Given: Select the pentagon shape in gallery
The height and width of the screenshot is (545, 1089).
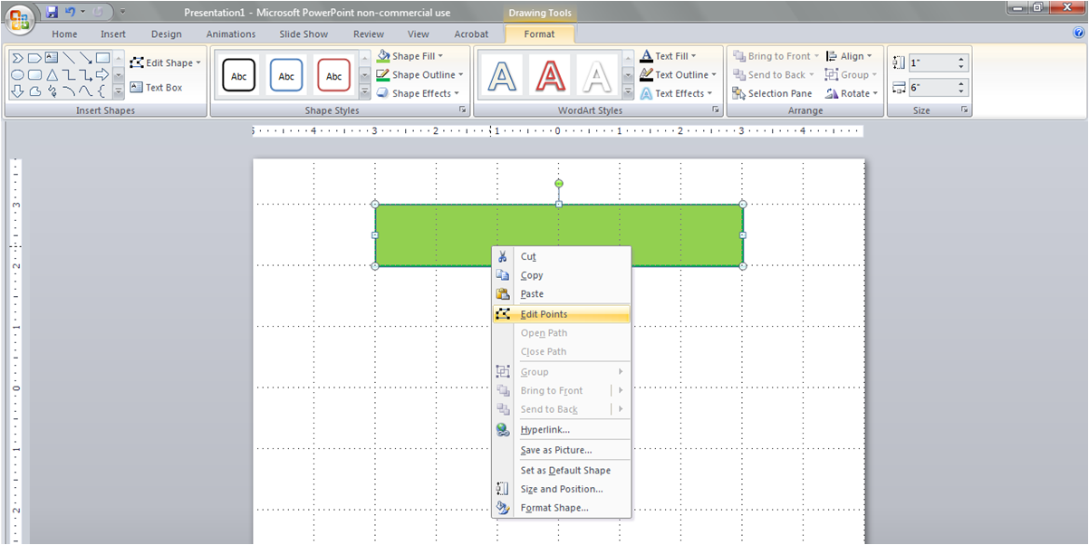Looking at the screenshot, I should click(34, 58).
